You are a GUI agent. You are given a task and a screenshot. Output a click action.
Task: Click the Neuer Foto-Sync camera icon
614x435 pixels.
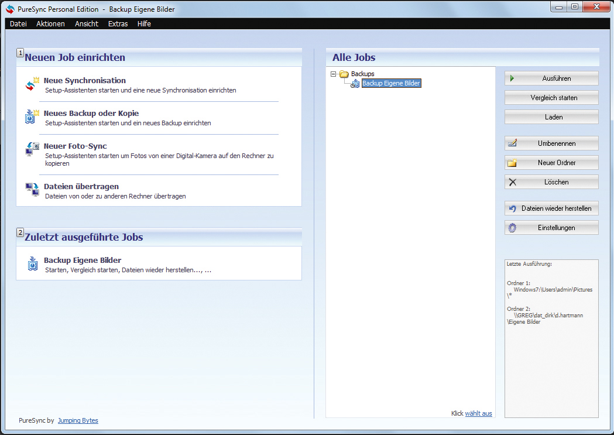tap(33, 149)
